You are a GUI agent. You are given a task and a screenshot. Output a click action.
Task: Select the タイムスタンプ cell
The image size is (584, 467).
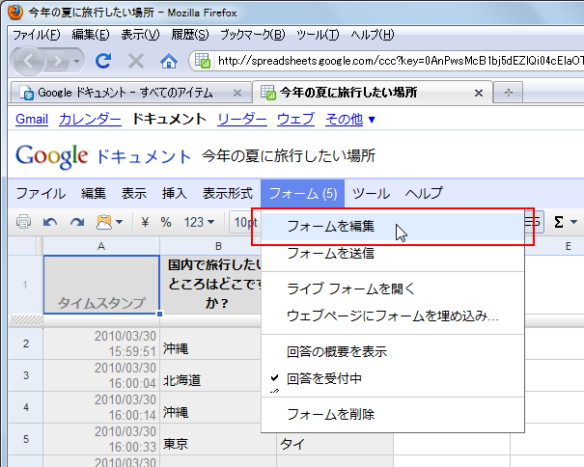click(x=101, y=285)
